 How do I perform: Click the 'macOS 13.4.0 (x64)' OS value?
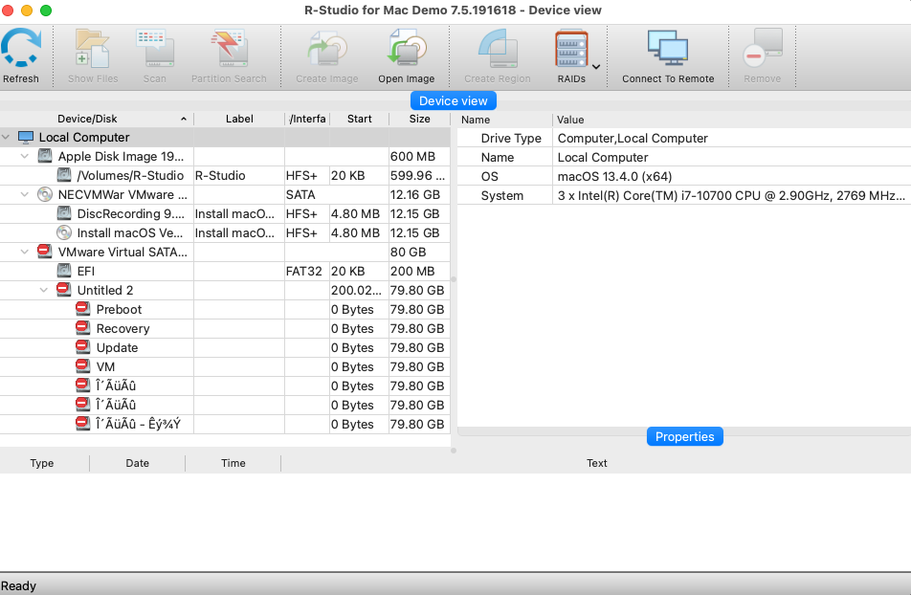point(614,177)
